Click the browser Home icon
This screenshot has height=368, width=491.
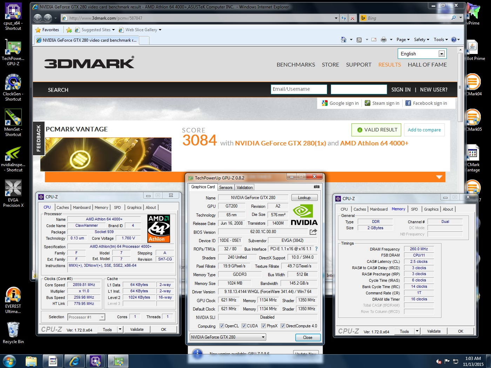pos(344,40)
